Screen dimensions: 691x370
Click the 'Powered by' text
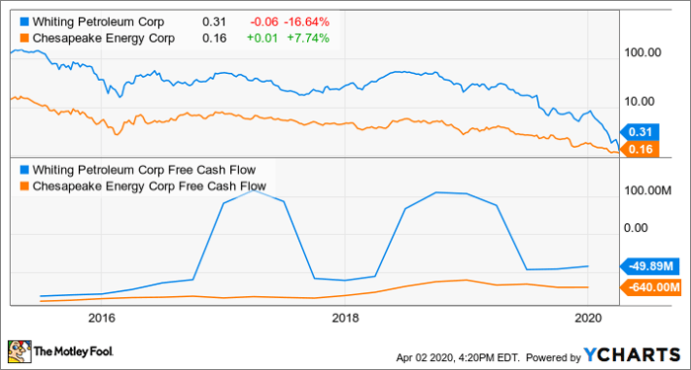[x=554, y=357]
